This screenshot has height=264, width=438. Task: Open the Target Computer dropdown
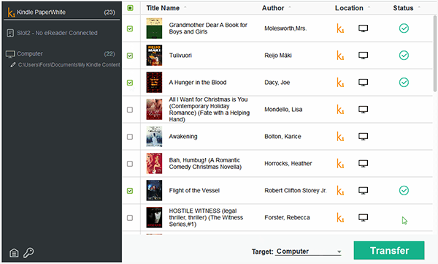pyautogui.click(x=309, y=252)
